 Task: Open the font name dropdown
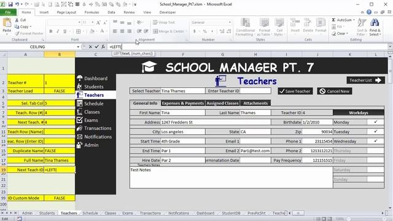(79, 22)
